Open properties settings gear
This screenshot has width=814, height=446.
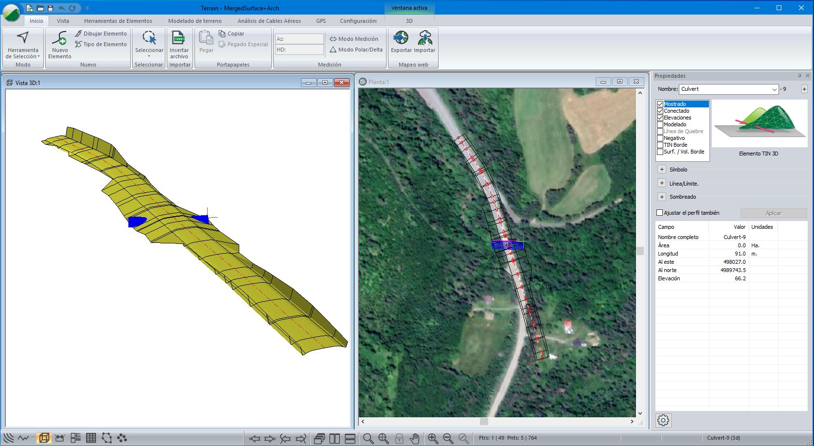663,420
